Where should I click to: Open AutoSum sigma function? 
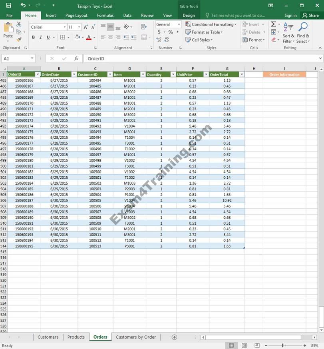[x=273, y=24]
